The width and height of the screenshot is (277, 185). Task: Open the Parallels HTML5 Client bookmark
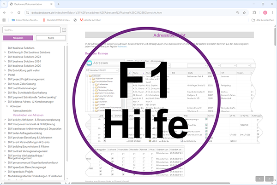56,20
